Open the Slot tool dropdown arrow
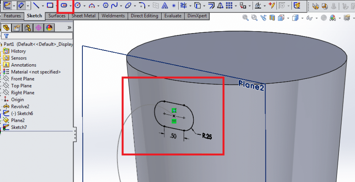Viewport: 355px width, 182px height. click(x=71, y=6)
